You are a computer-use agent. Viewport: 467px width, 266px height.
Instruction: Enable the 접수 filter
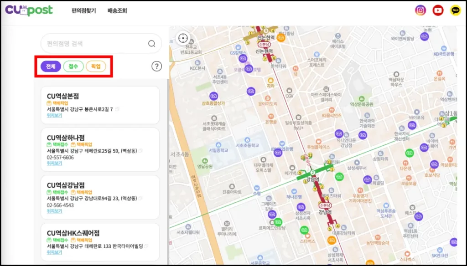(73, 66)
